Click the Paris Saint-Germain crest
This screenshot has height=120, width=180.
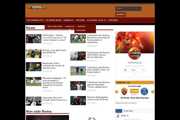point(144,91)
